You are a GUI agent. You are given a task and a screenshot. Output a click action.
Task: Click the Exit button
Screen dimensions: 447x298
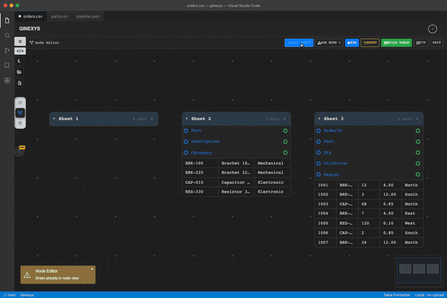(436, 43)
